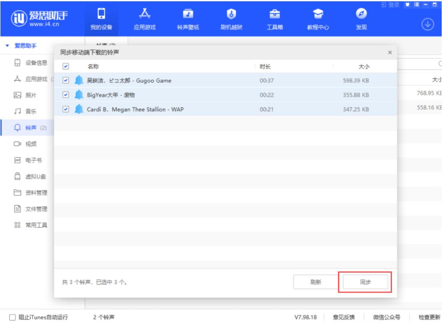Open the 工具箱 toolbox icon
Image resolution: width=443 pixels, height=324 pixels.
point(272,14)
